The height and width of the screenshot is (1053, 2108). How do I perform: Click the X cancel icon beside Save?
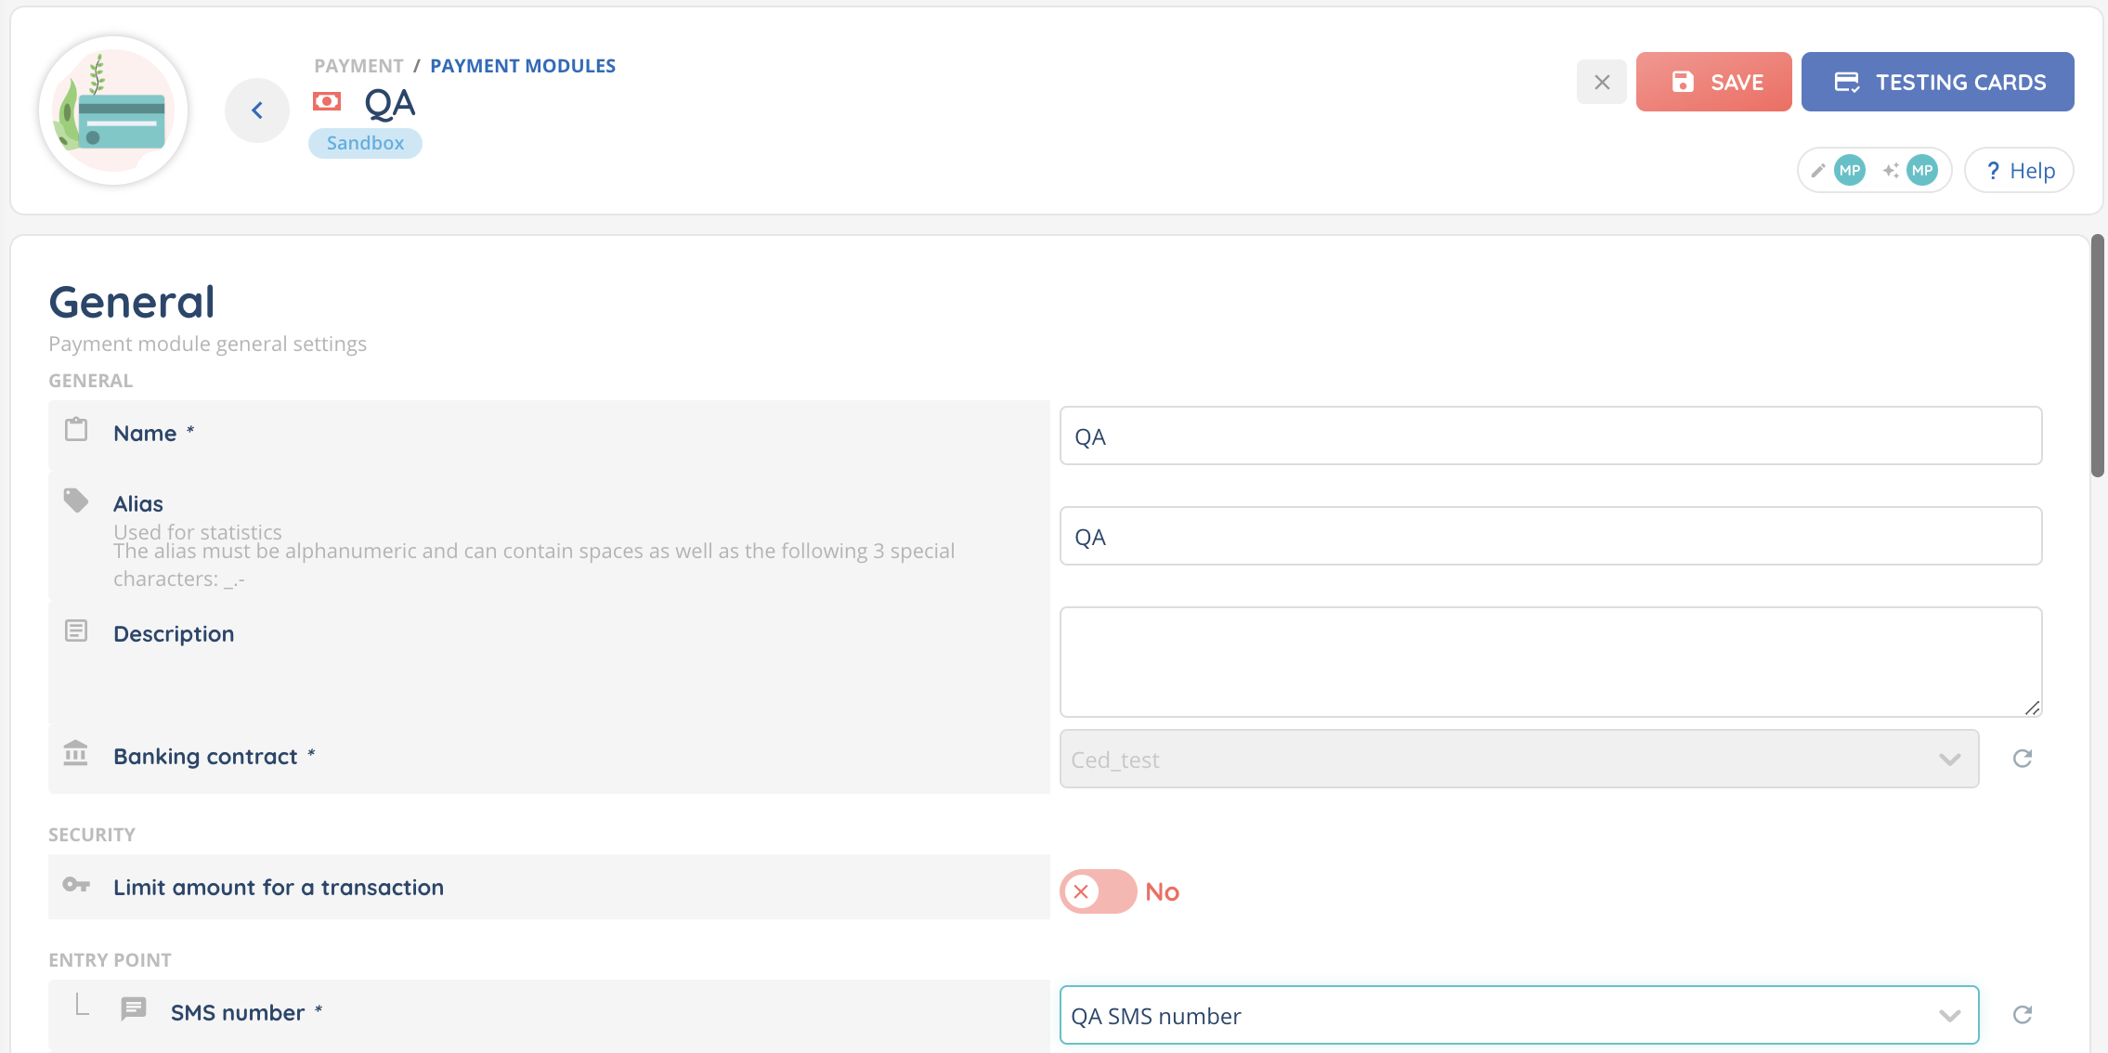coord(1602,83)
